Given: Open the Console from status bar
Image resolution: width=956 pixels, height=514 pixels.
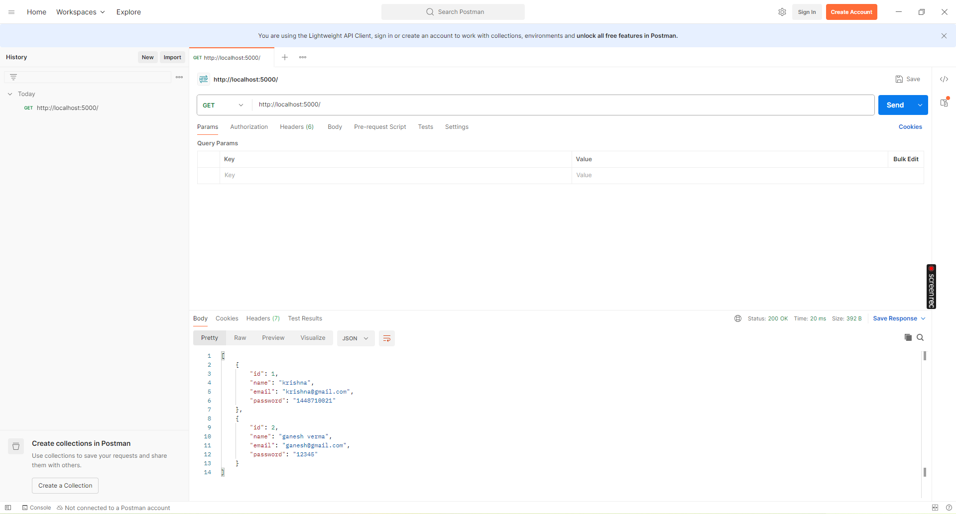Looking at the screenshot, I should 36,508.
